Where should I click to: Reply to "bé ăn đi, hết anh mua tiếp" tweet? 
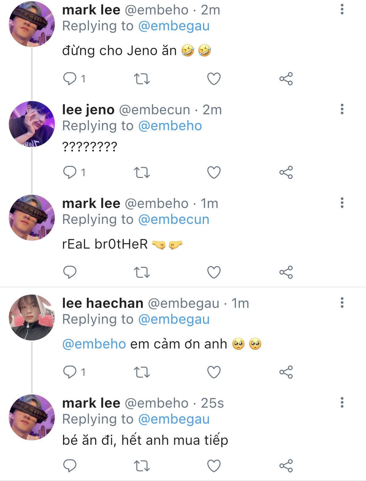pos(70,466)
